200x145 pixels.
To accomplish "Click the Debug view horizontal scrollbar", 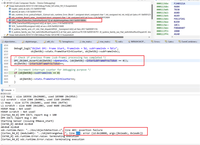I will [63, 37].
